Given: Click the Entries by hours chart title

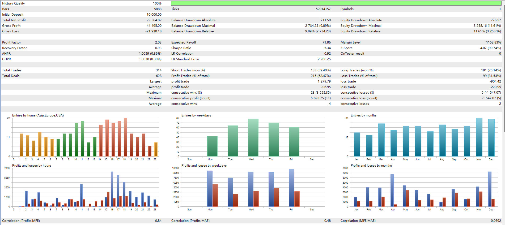Looking at the screenshot, I should [38, 115].
